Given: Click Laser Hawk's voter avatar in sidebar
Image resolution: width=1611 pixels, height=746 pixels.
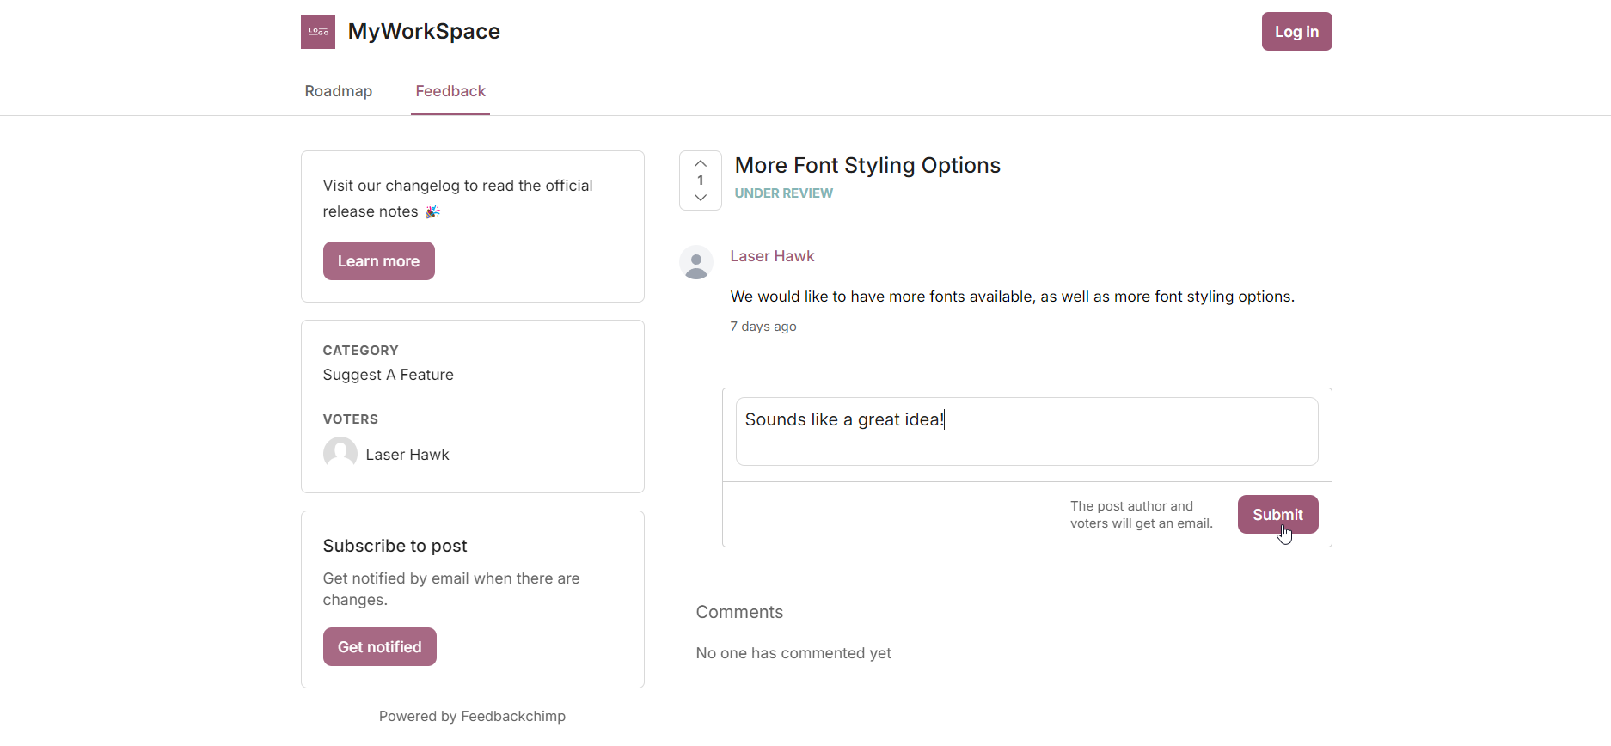Looking at the screenshot, I should pyautogui.click(x=340, y=454).
